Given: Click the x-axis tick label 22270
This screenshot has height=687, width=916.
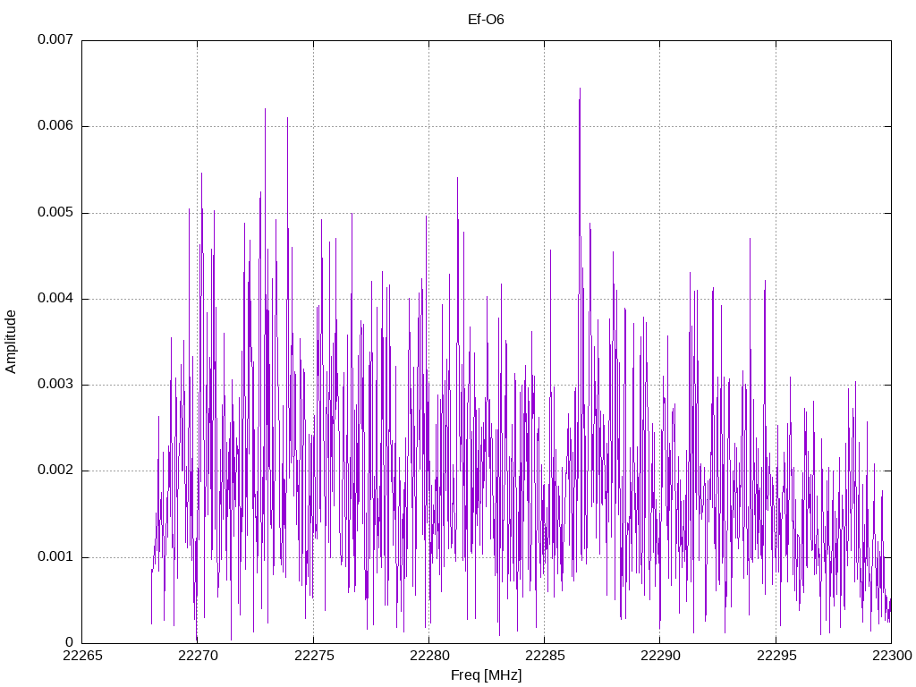Looking at the screenshot, I should 198,656.
